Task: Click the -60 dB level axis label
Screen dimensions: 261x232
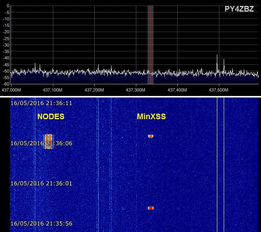Action: [x=6, y=83]
